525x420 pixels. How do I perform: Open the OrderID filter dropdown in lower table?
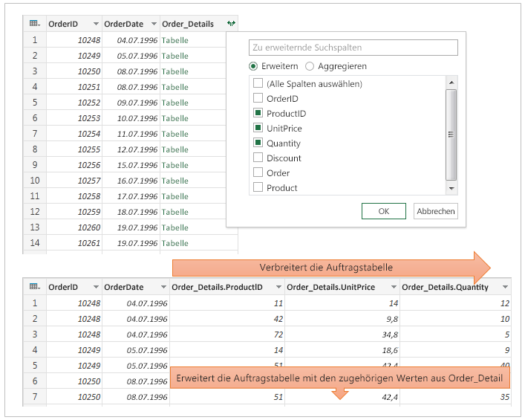coord(96,287)
